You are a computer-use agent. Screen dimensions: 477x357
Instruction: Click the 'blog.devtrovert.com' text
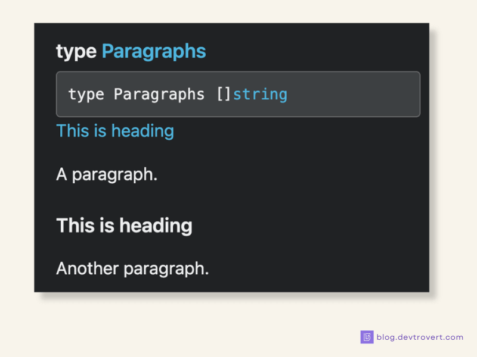(x=420, y=337)
